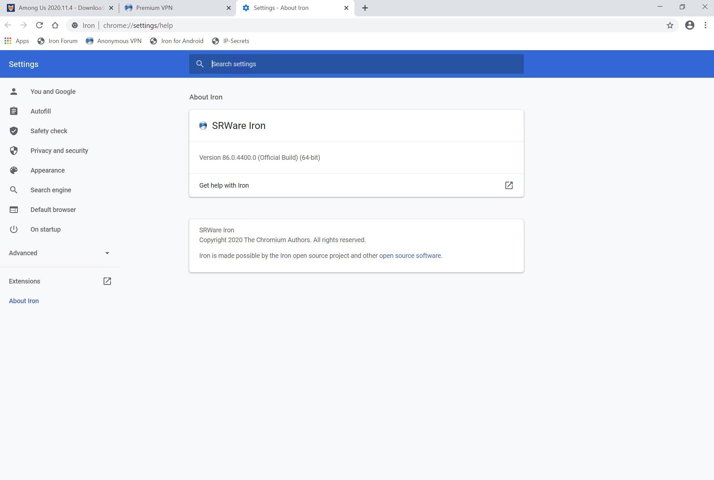Open a new tab with the plus button
714x480 pixels.
[365, 8]
